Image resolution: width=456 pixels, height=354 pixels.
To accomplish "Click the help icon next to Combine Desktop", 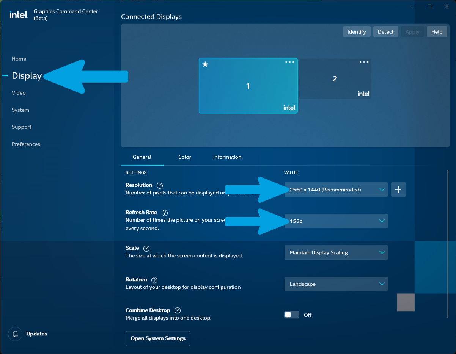I will 178,310.
